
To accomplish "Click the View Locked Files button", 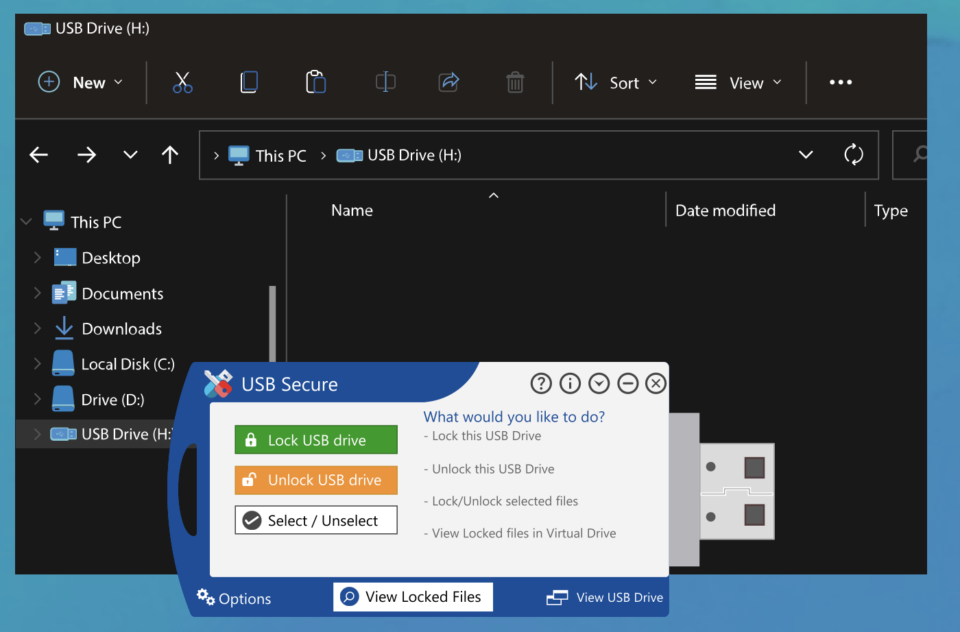I will 413,596.
